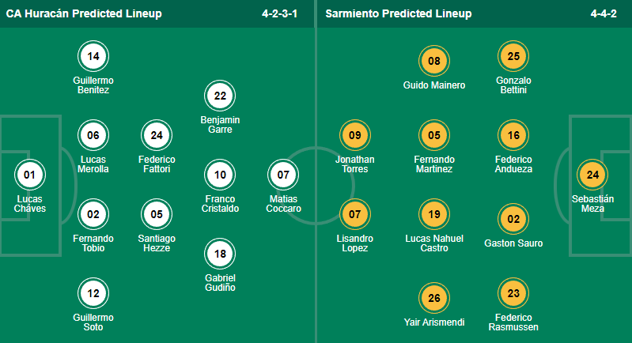Select Jonathan Torres number 09 badge
This screenshot has height=343, width=632.
click(x=354, y=136)
